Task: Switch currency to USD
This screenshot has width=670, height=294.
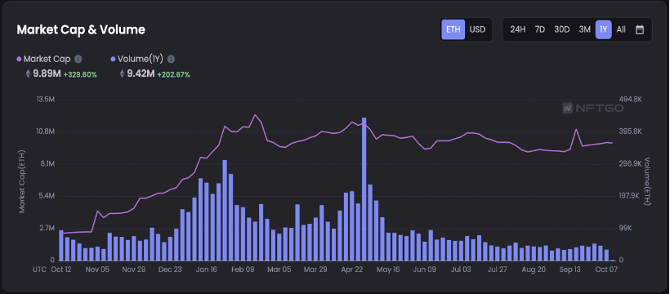Action: (477, 29)
